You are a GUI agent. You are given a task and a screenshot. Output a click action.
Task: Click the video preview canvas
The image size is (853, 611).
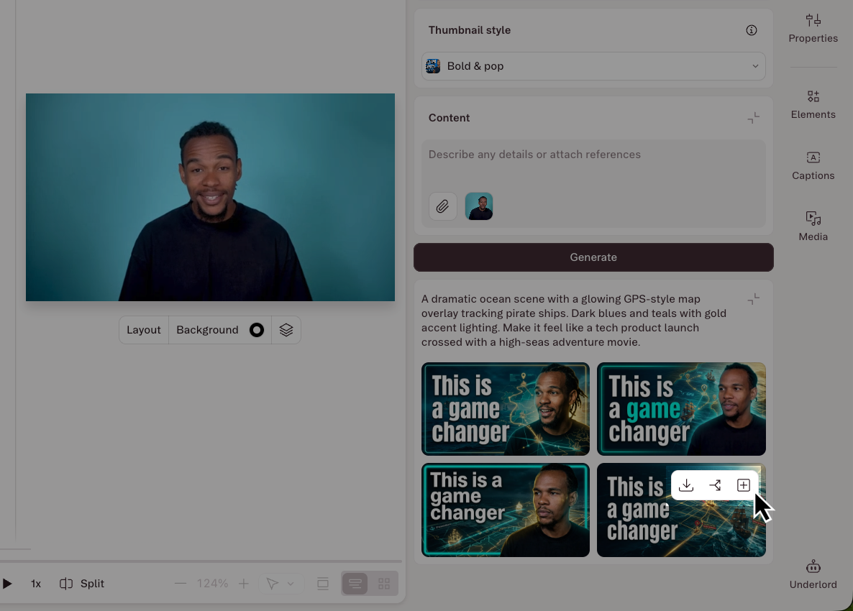[x=210, y=198]
